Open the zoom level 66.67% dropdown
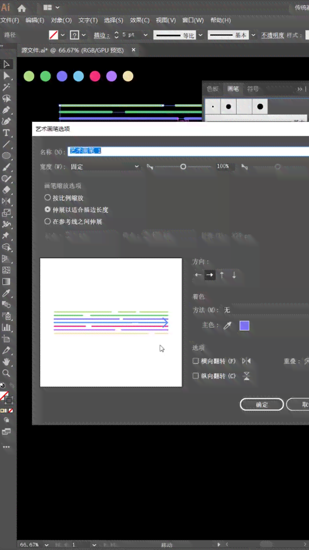Image resolution: width=309 pixels, height=550 pixels. click(x=46, y=545)
